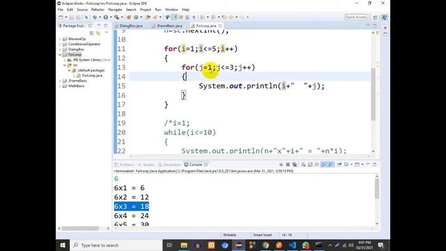Click the Quick Access search field
This screenshot has height=251, width=446.
tap(356, 17)
